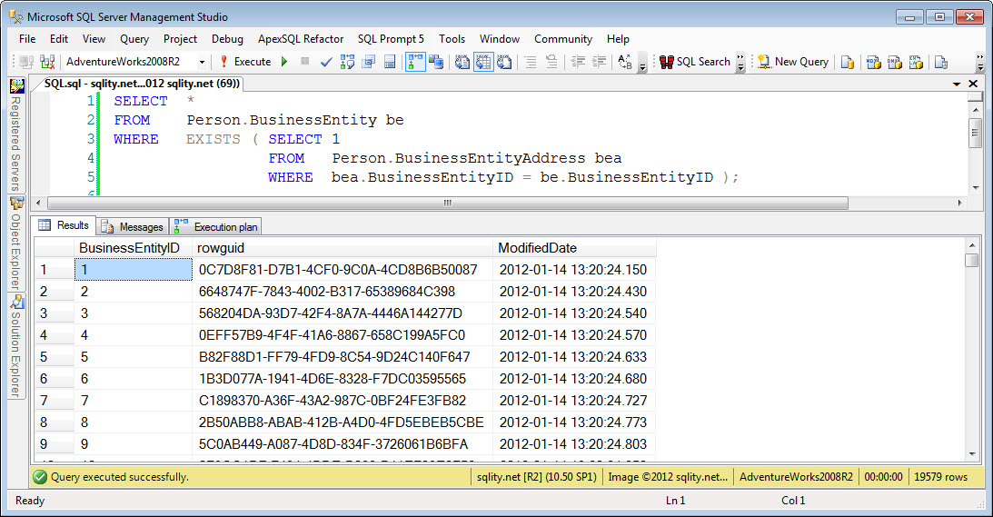Image resolution: width=993 pixels, height=517 pixels.
Task: Open a new Analysis Services MDX query
Action: click(x=874, y=62)
